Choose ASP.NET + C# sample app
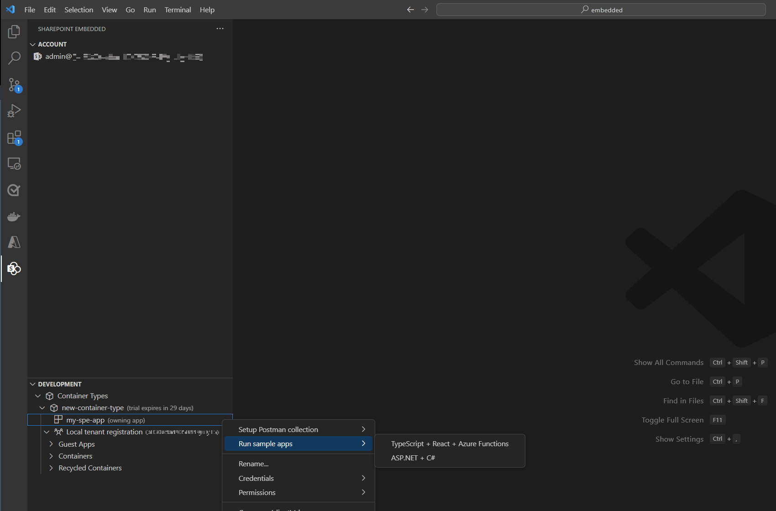The image size is (776, 511). [x=413, y=458]
